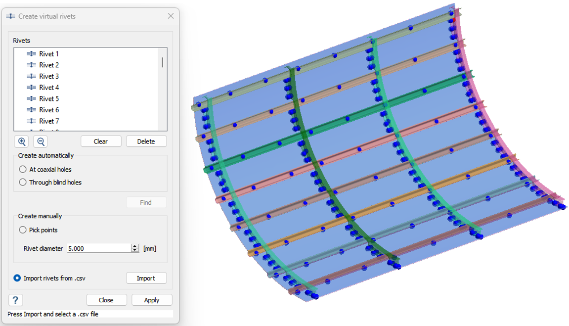Click the rivets list vertical scrollbar

click(x=162, y=62)
